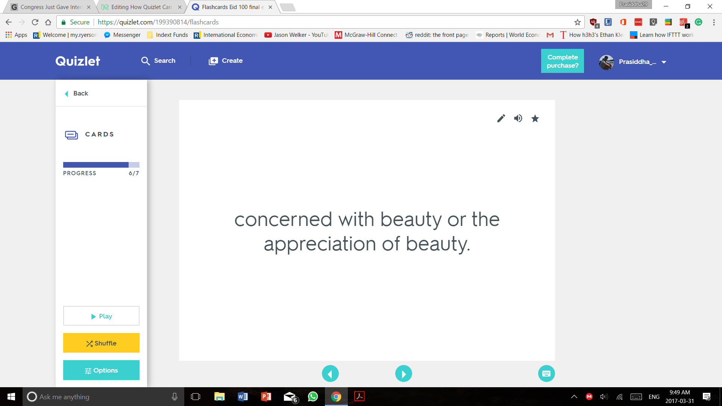Click the Shuffle icon button
This screenshot has width=722, height=406.
101,343
